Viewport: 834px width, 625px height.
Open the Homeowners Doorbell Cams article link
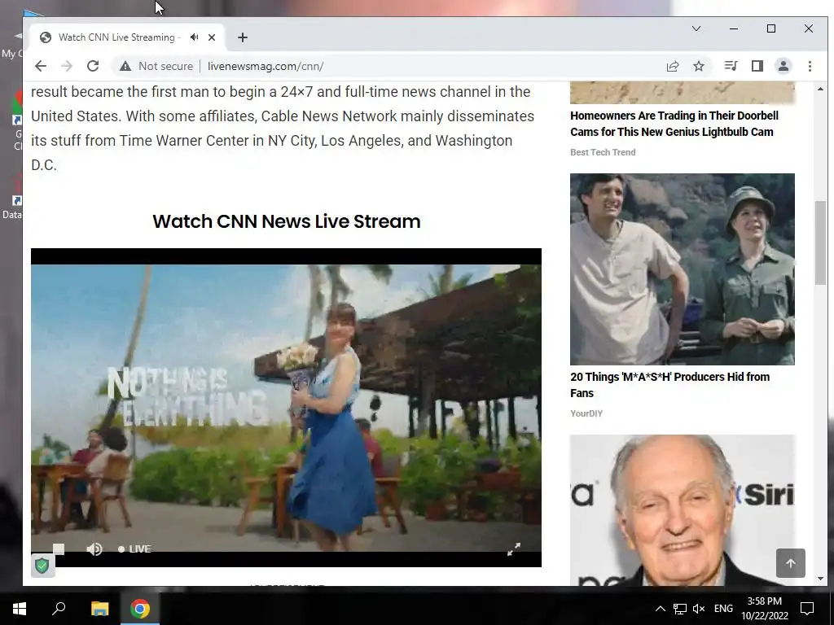click(674, 124)
